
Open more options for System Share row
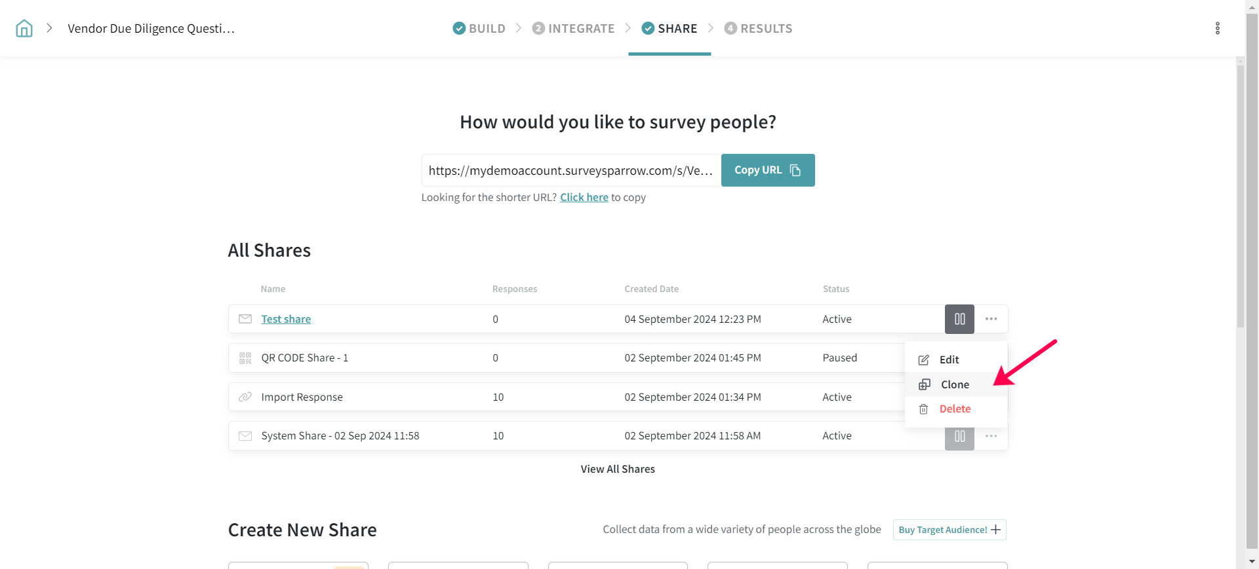[x=991, y=436]
